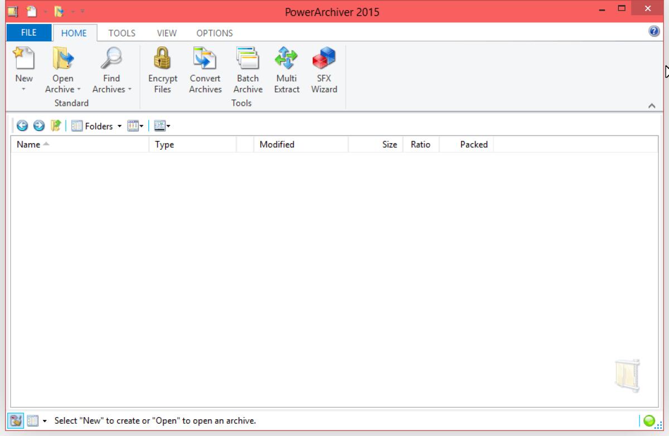Viewport: 669px width, 436px height.
Task: Toggle the Folders panel view
Action: [96, 125]
